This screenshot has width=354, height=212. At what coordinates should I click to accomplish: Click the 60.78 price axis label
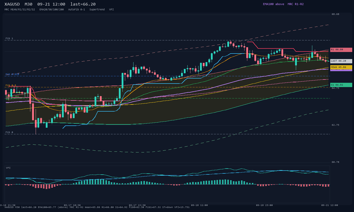(336, 162)
